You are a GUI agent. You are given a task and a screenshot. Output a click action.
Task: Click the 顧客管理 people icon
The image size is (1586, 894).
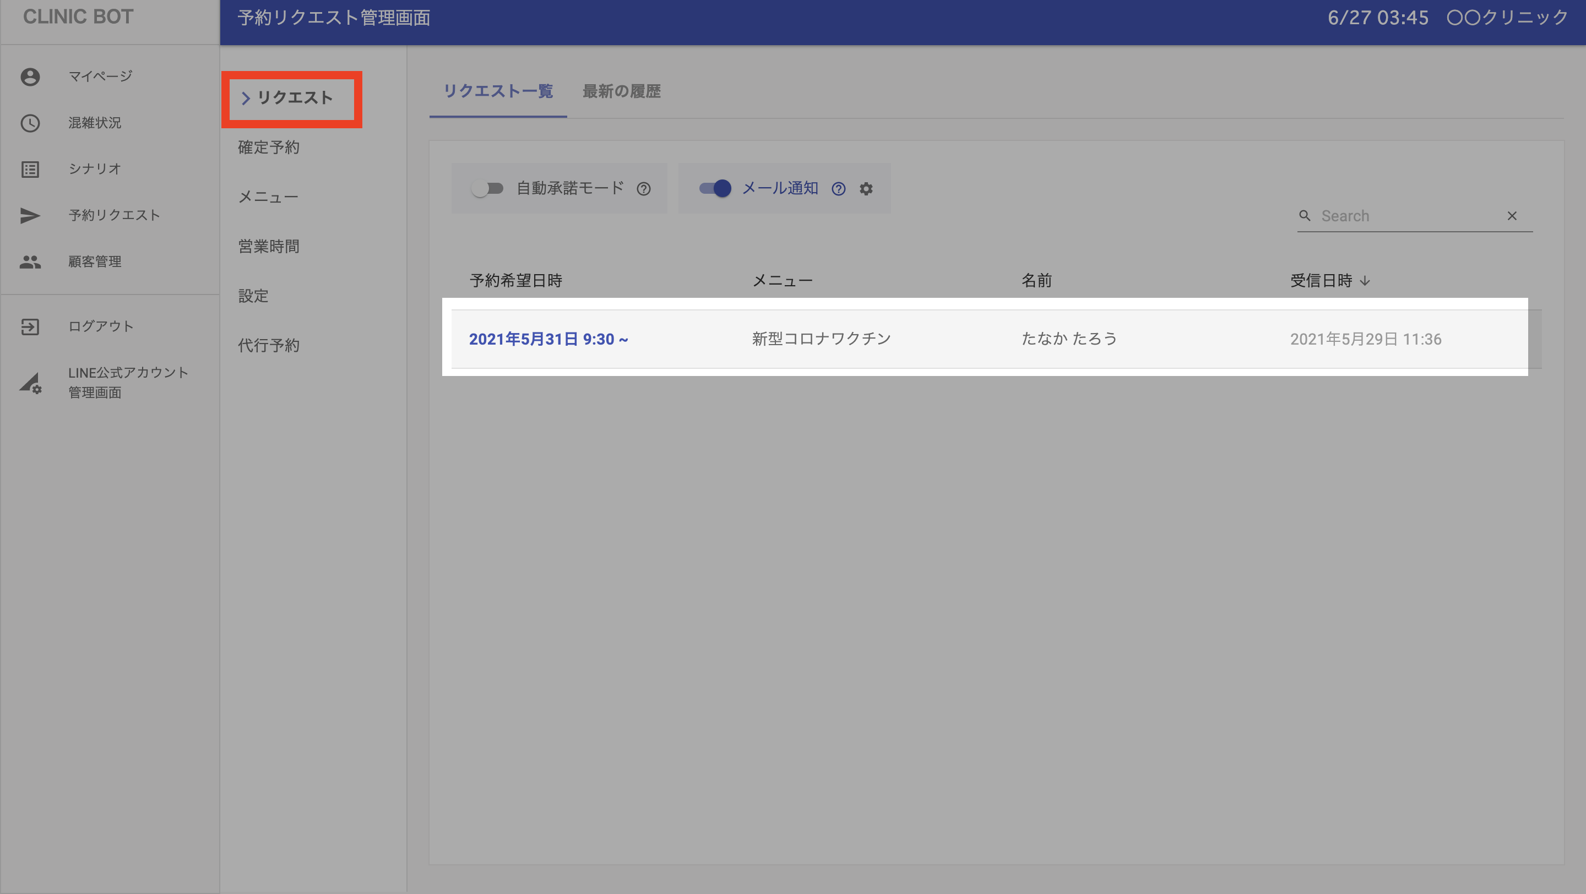30,262
